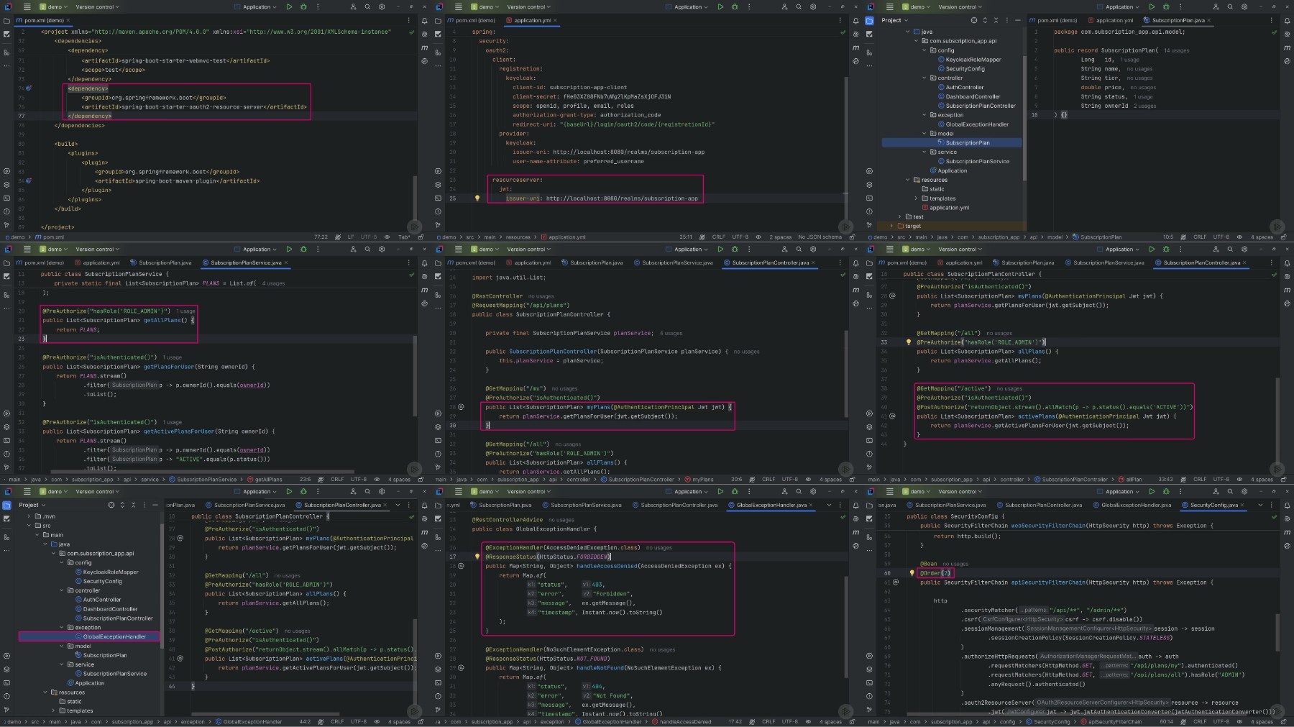The image size is (1294, 727).
Task: Expand the test folder in Project tree
Action: [899, 216]
